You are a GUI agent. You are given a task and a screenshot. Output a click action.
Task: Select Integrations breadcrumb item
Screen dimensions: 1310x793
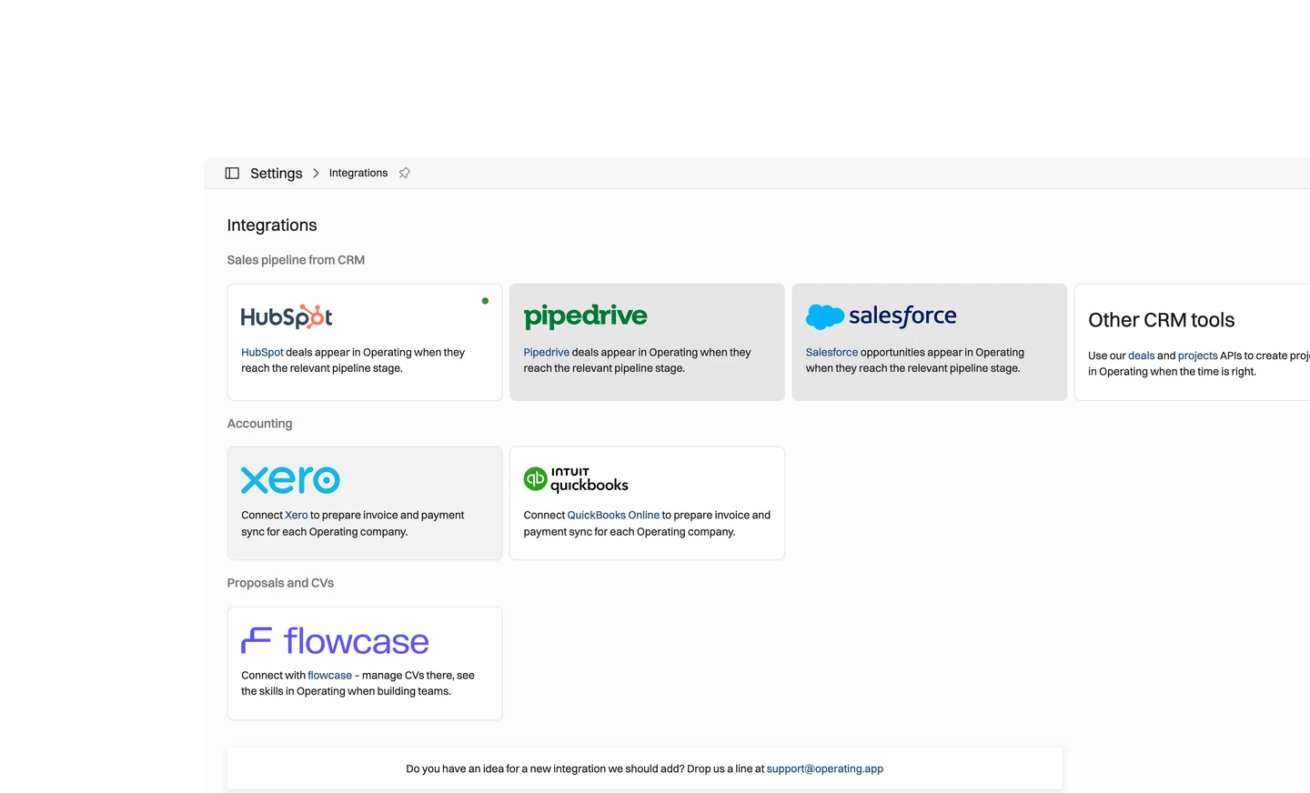[x=358, y=173]
